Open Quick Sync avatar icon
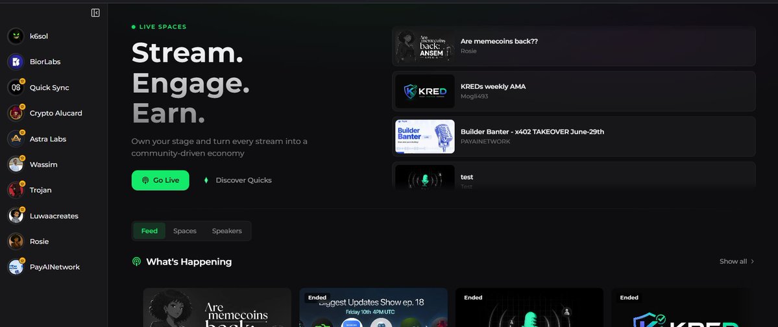 tap(16, 88)
